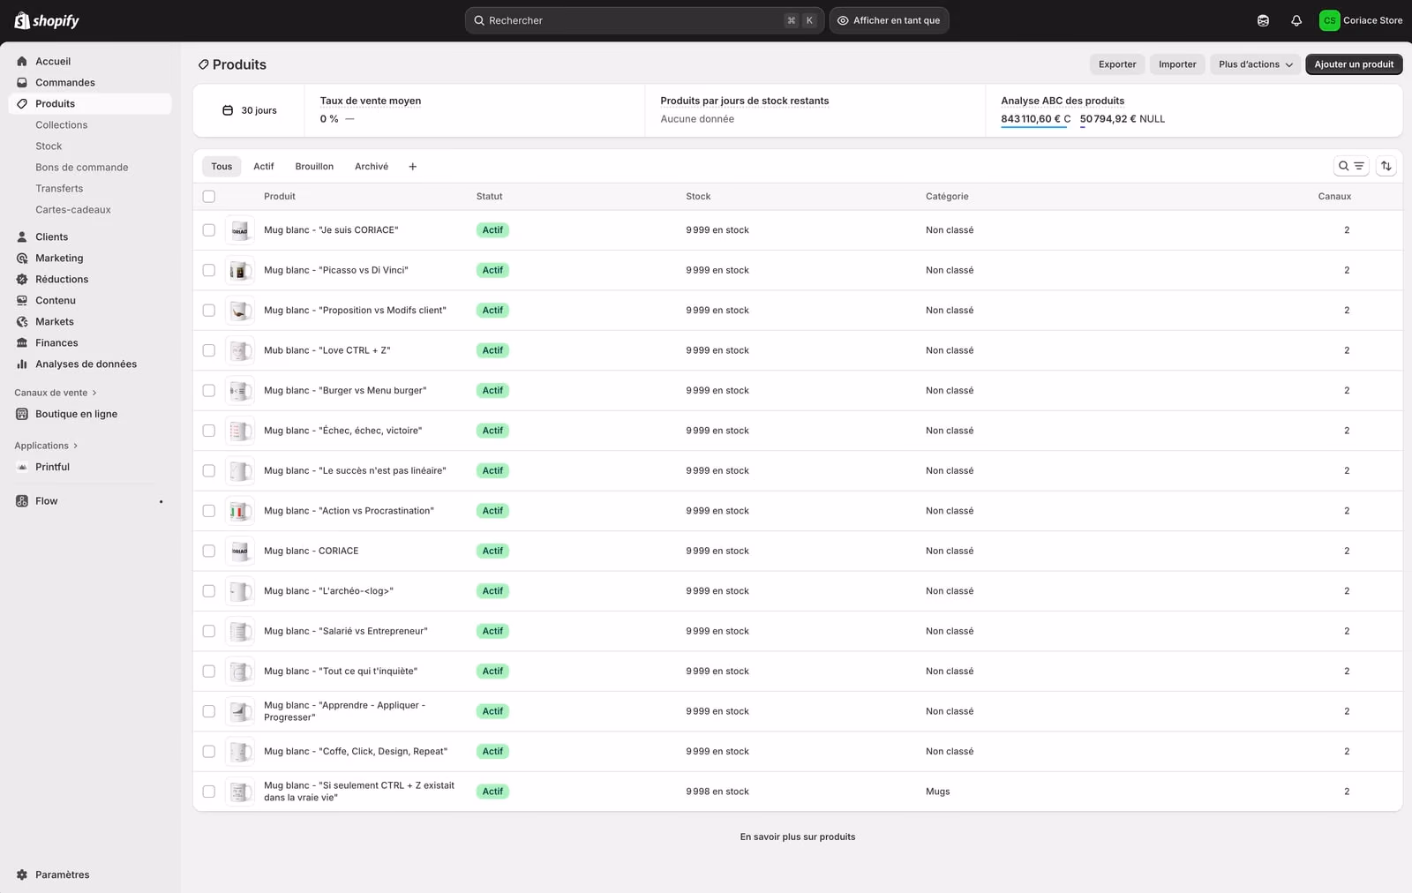The image size is (1412, 893).
Task: Open the 30 jours date range selector
Action: [x=250, y=110]
